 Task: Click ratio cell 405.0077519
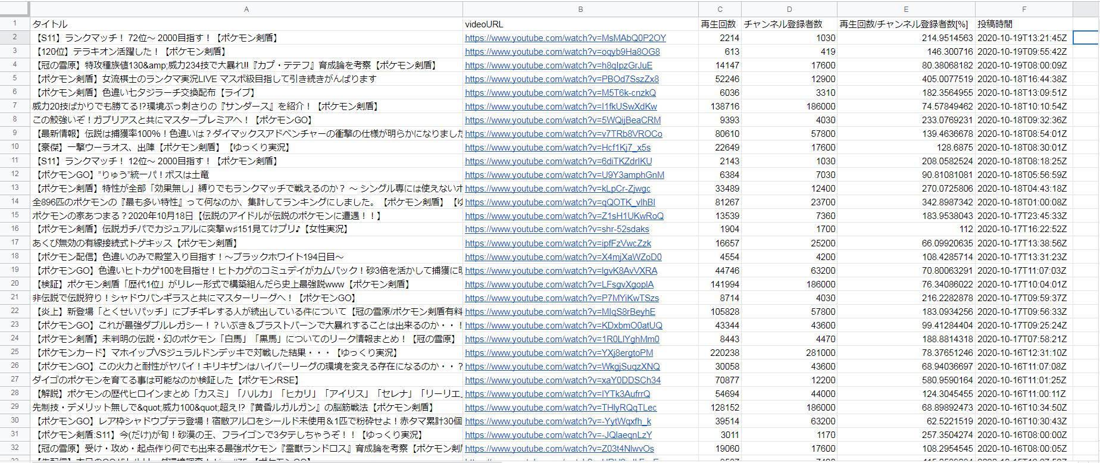point(906,79)
